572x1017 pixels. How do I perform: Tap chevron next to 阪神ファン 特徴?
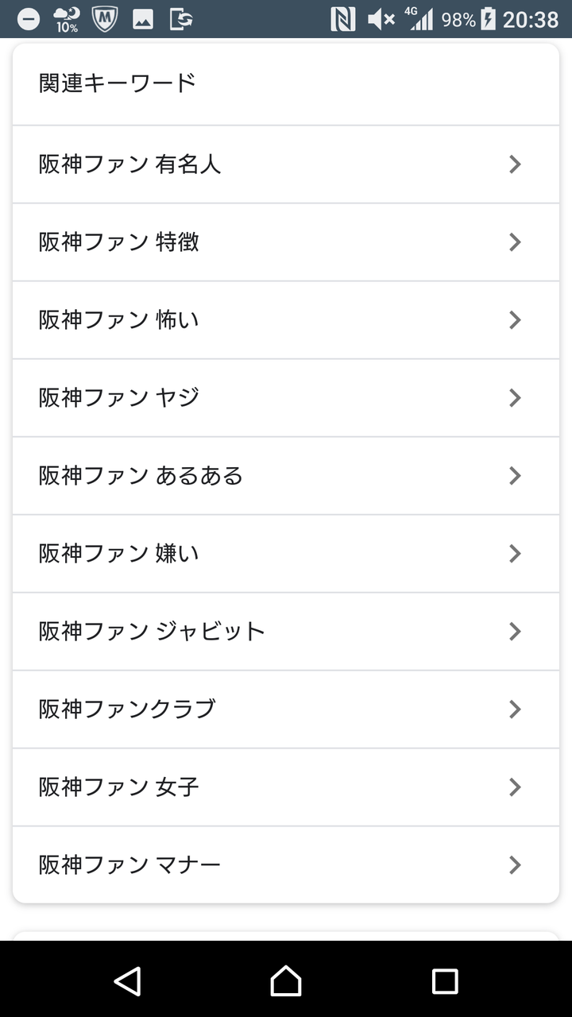515,242
